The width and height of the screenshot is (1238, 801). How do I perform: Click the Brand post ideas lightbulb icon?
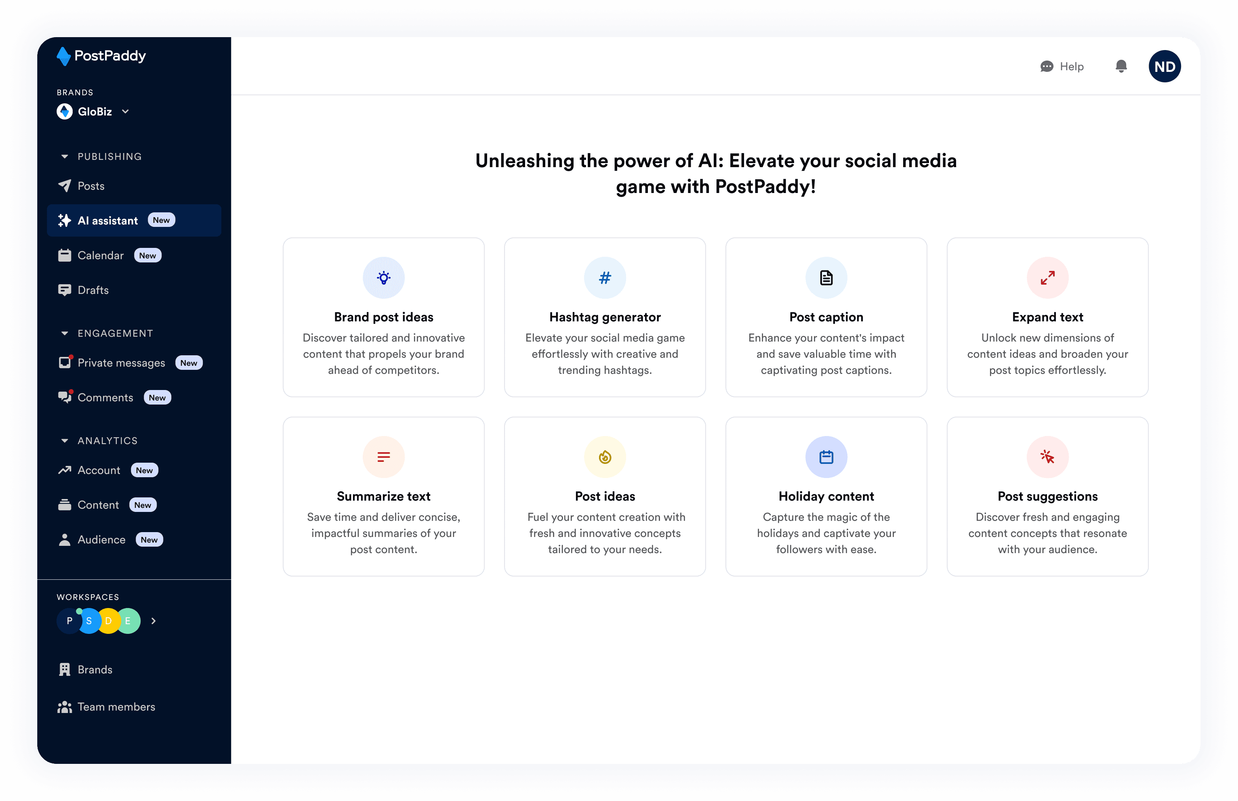[x=383, y=278]
